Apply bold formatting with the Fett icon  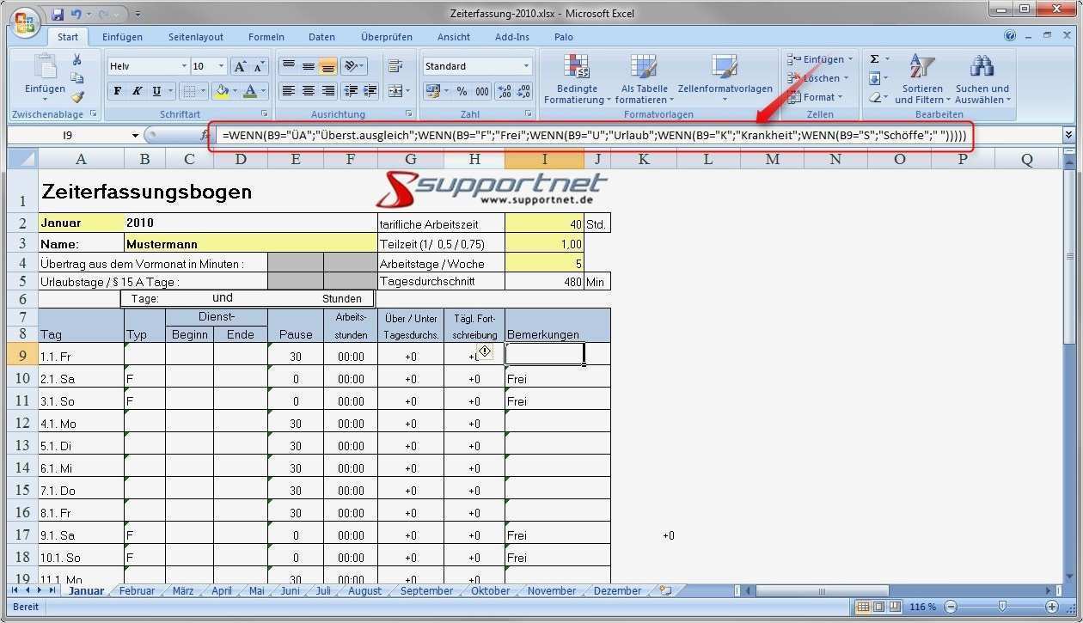[x=118, y=91]
